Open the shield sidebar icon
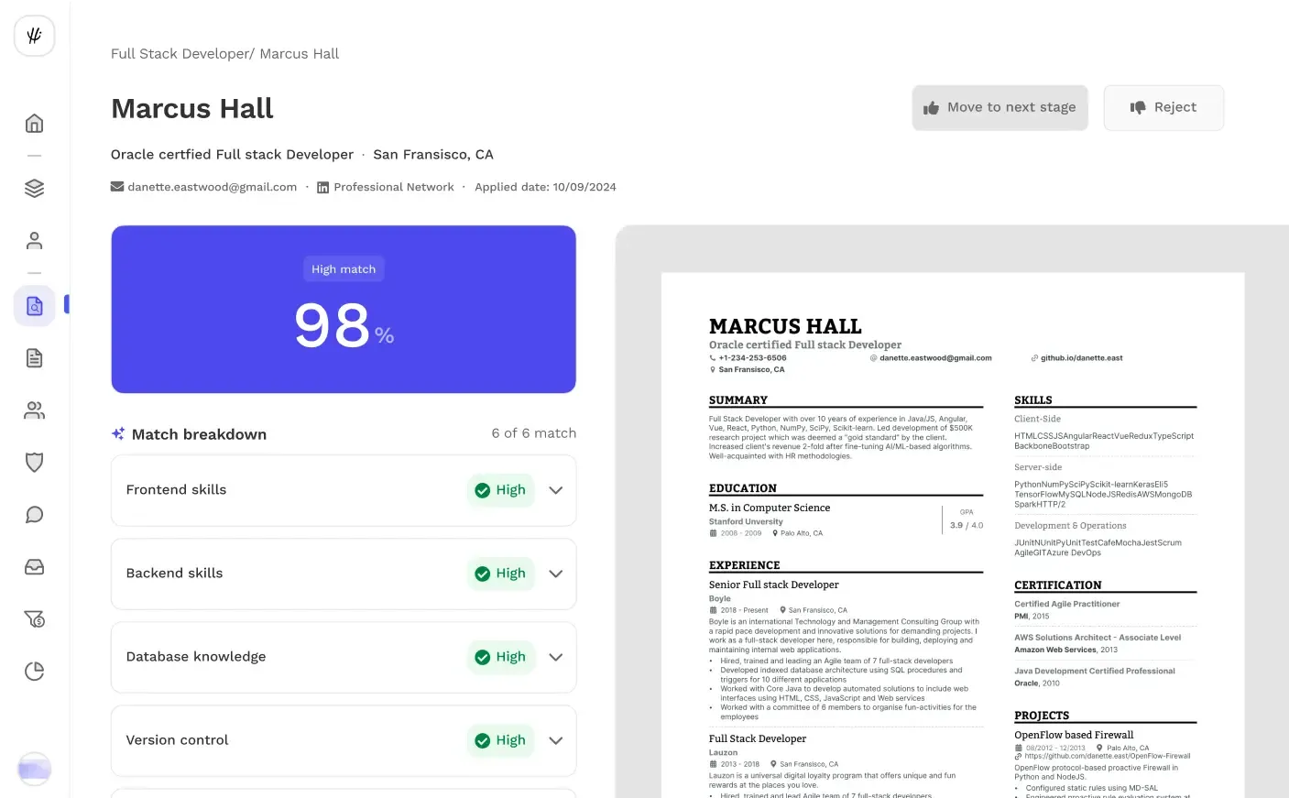Image resolution: width=1289 pixels, height=798 pixels. 35,463
